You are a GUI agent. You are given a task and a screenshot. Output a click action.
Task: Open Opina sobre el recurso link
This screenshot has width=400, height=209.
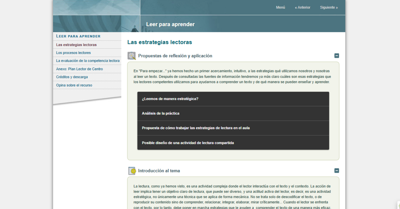(x=74, y=85)
